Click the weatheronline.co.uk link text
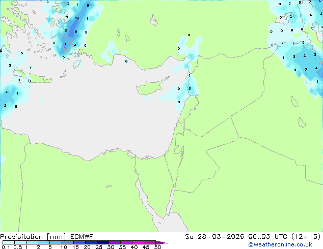 (x=280, y=244)
